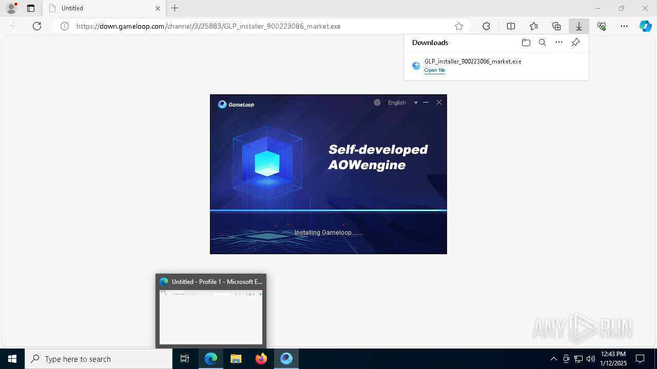Click the taskbar search box
657x369 pixels.
(99, 359)
